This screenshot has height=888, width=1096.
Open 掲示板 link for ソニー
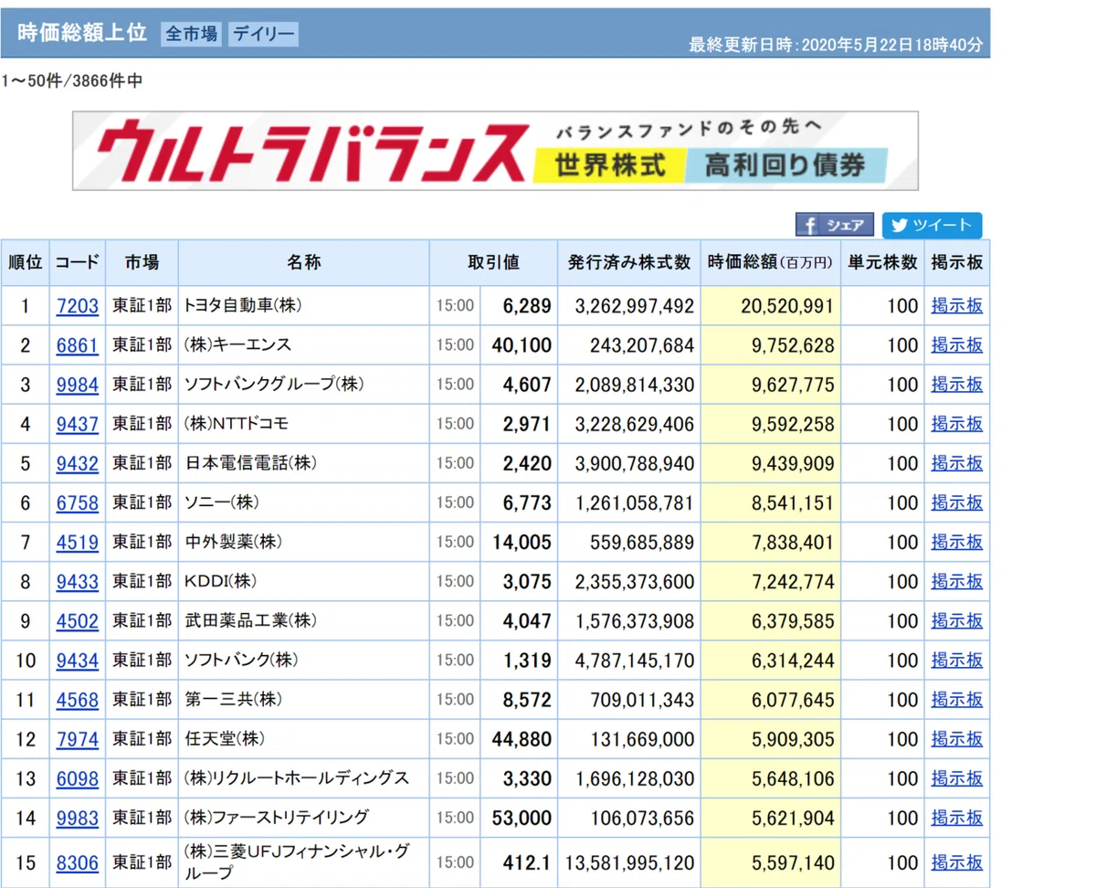957,502
